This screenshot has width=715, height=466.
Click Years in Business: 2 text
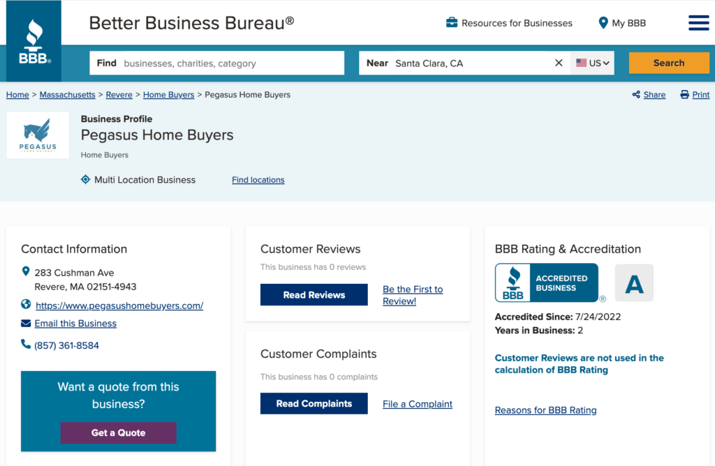click(539, 330)
